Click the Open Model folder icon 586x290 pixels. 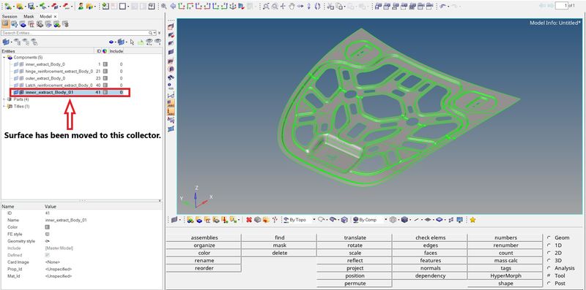click(20, 7)
